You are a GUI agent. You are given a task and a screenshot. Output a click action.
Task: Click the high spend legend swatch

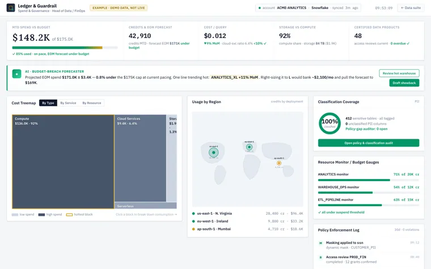[41, 215]
